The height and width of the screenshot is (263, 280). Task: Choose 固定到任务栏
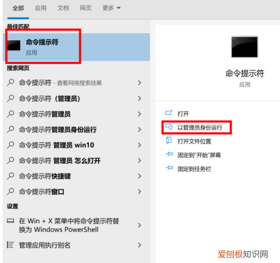[194, 169]
